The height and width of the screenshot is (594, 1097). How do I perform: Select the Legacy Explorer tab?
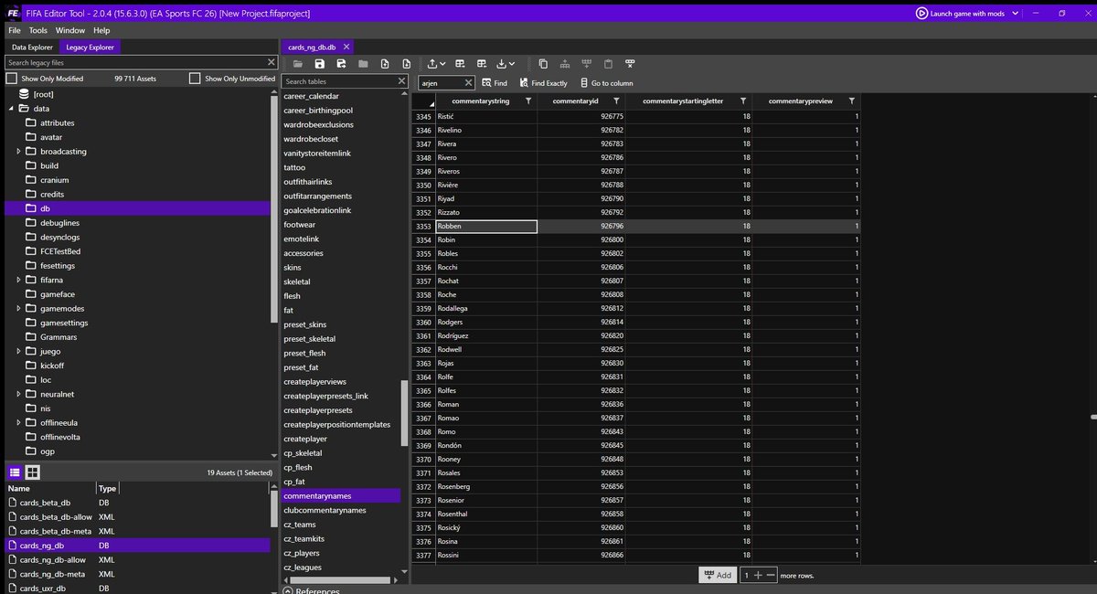click(90, 47)
